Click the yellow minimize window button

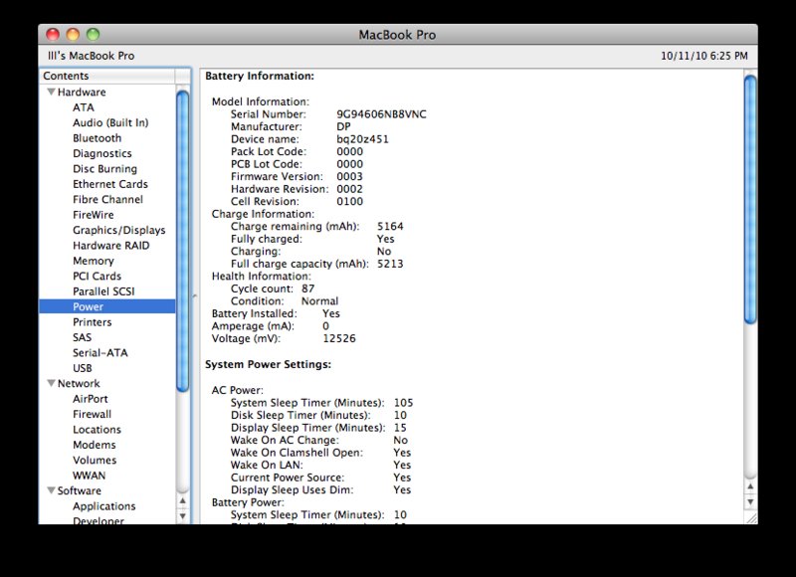coord(73,35)
